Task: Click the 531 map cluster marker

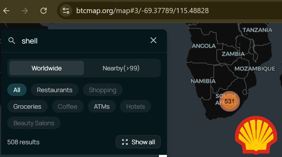Action: click(x=229, y=101)
